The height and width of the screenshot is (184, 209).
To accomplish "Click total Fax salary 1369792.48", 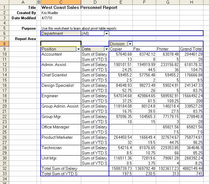I will 144,168.
